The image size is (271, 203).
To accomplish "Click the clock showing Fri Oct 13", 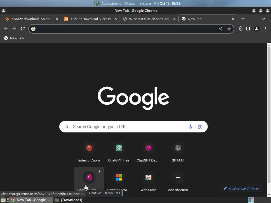I will 167,3.
